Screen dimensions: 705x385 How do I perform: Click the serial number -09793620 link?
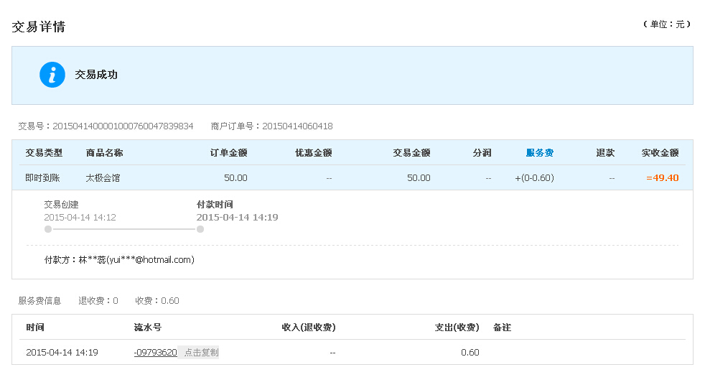point(156,352)
